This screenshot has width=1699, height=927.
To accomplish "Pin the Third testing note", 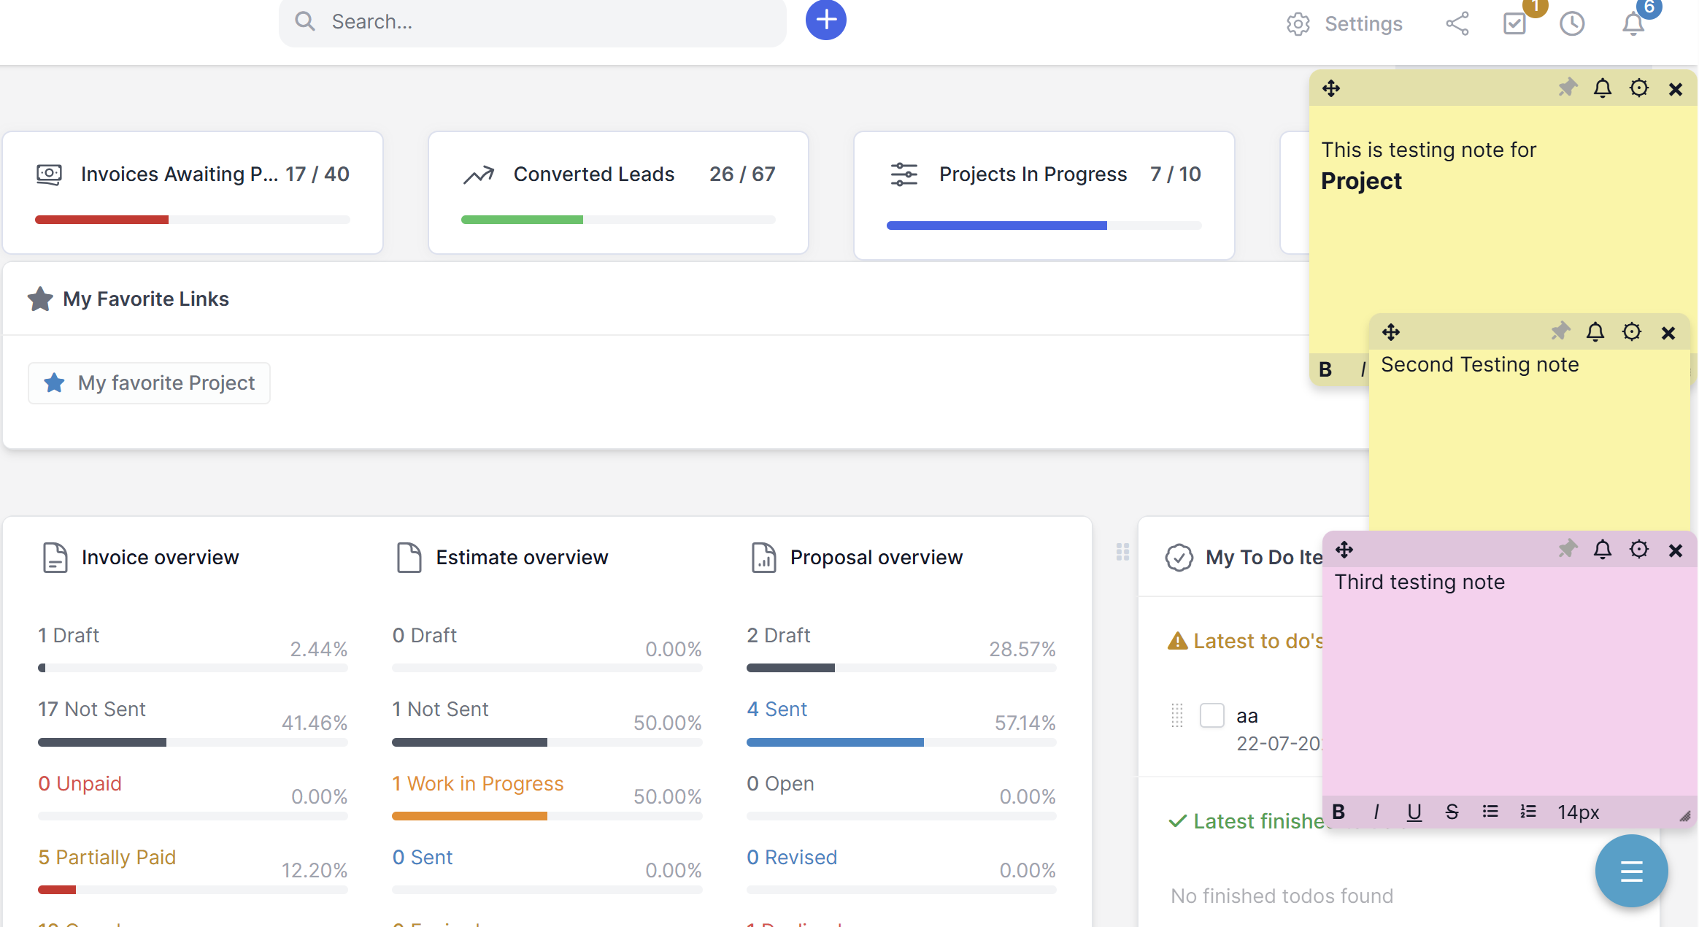I will (1567, 550).
